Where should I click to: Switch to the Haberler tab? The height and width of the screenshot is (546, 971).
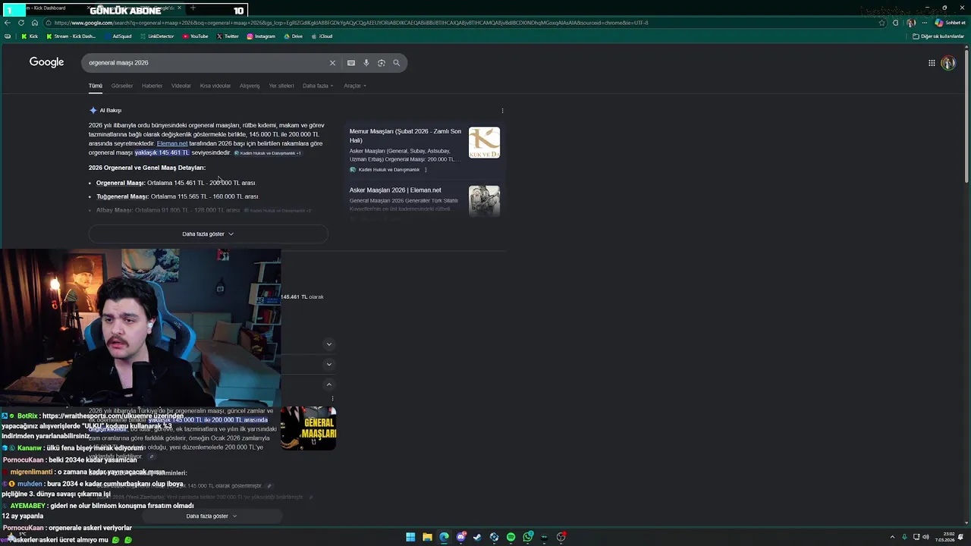click(x=152, y=86)
